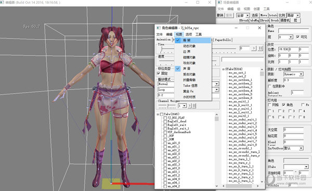312x191 pixels.
Task: Check light group checkbox 1
Action: point(269,111)
